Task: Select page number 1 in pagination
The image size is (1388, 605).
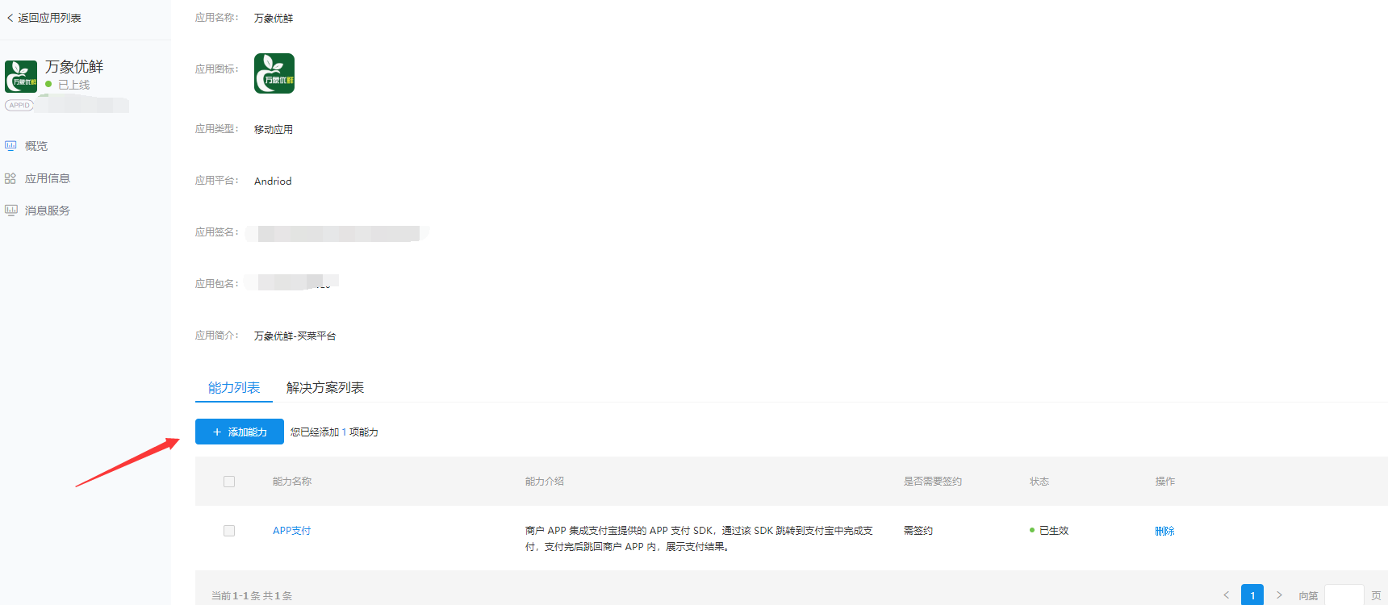Action: [1252, 595]
